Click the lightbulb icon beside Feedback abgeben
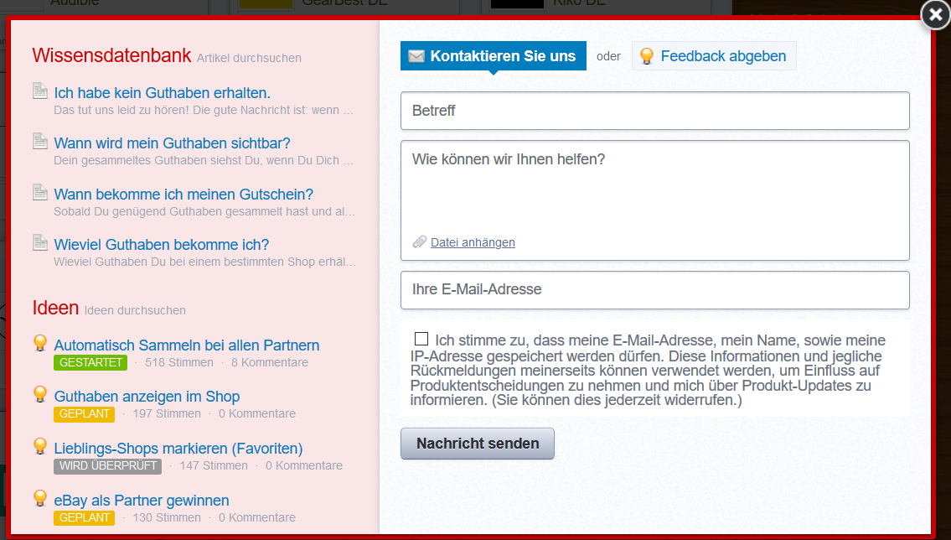The height and width of the screenshot is (540, 951). click(647, 56)
